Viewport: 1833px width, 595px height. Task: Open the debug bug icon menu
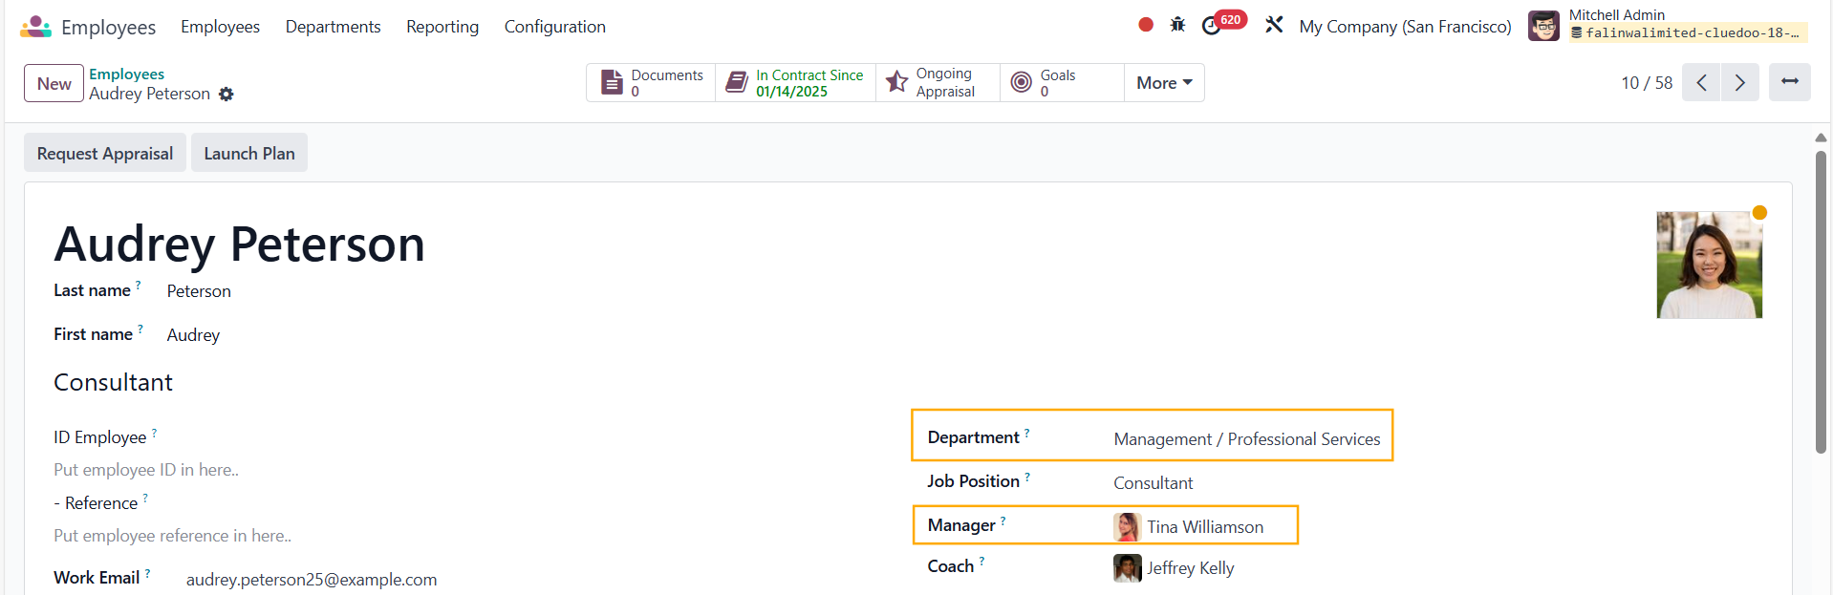pyautogui.click(x=1177, y=26)
